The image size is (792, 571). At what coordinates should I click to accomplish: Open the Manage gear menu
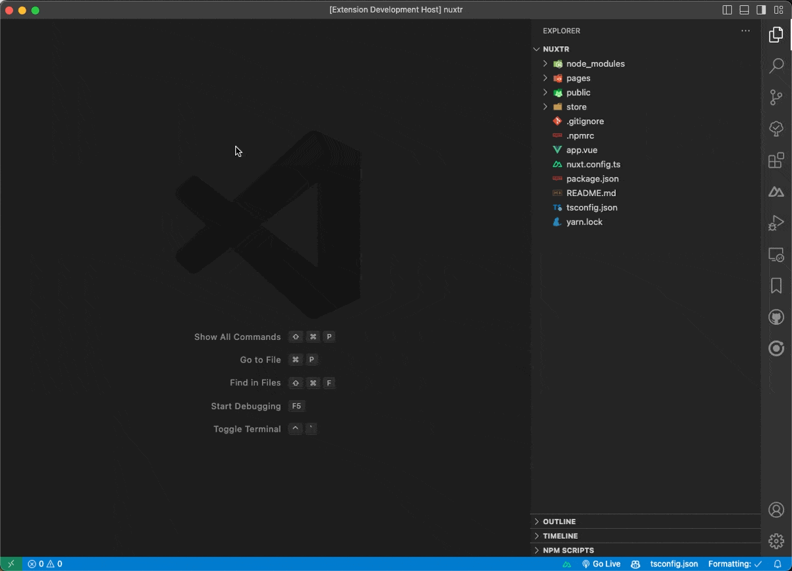click(x=776, y=541)
